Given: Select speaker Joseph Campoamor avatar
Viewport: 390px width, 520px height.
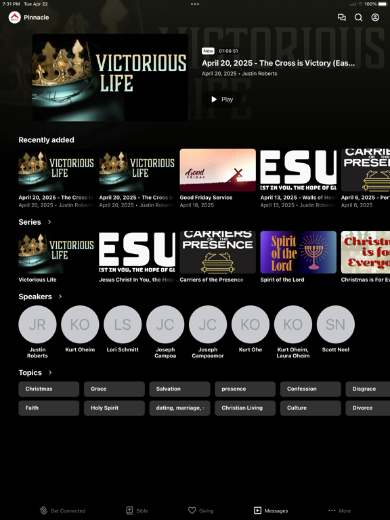Looking at the screenshot, I should pos(208,324).
